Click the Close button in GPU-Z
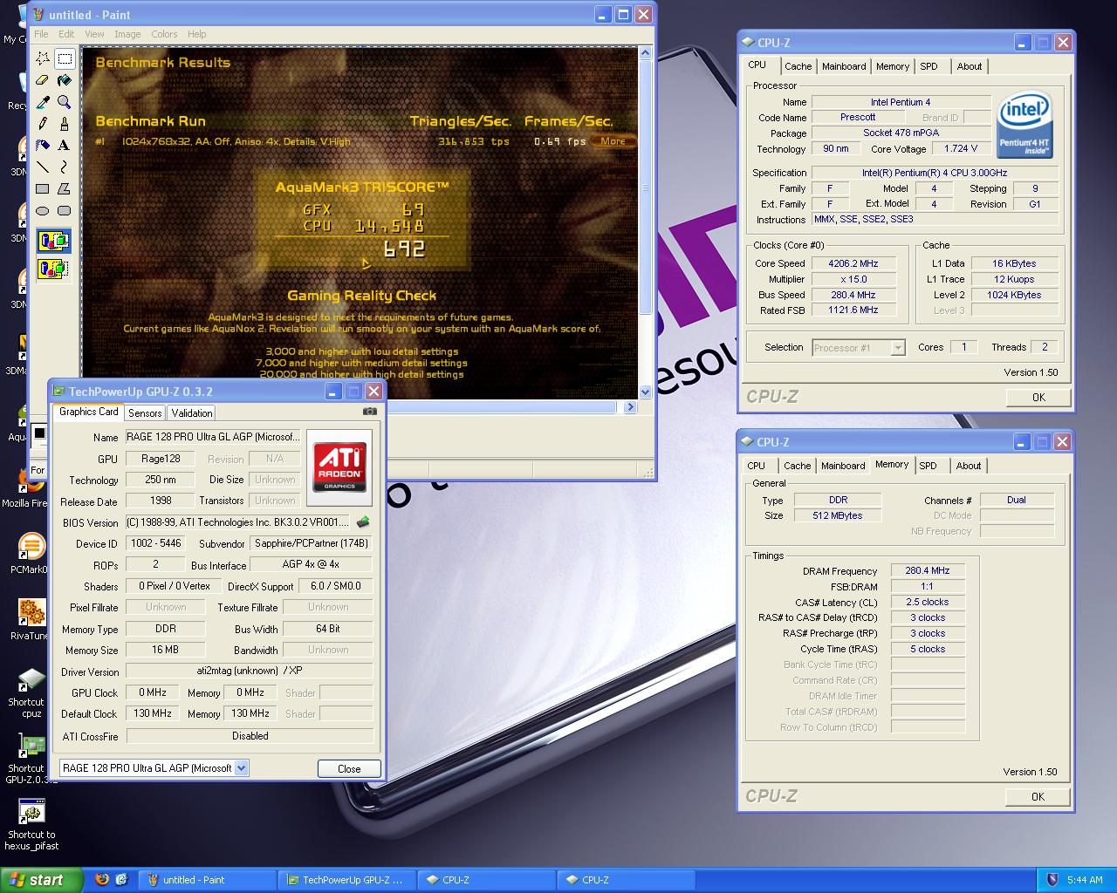Screen dimensions: 1117x893 click(x=349, y=768)
